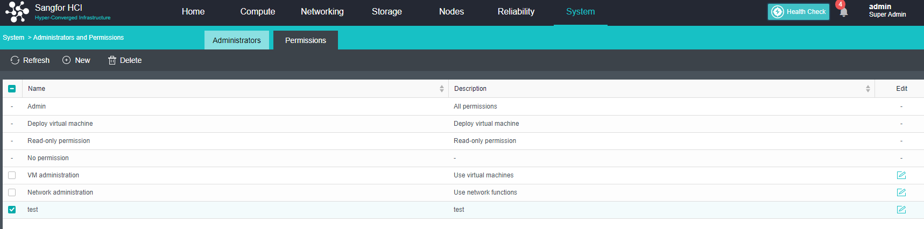The width and height of the screenshot is (924, 229).
Task: Click edit icon for test row
Action: (901, 210)
